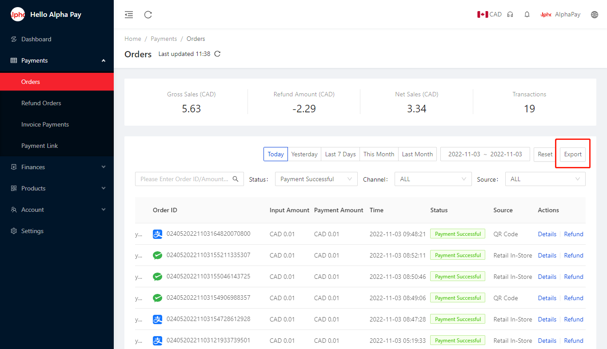Viewport: 607px width, 349px height.
Task: Select the Yesterday filter
Action: pos(304,154)
